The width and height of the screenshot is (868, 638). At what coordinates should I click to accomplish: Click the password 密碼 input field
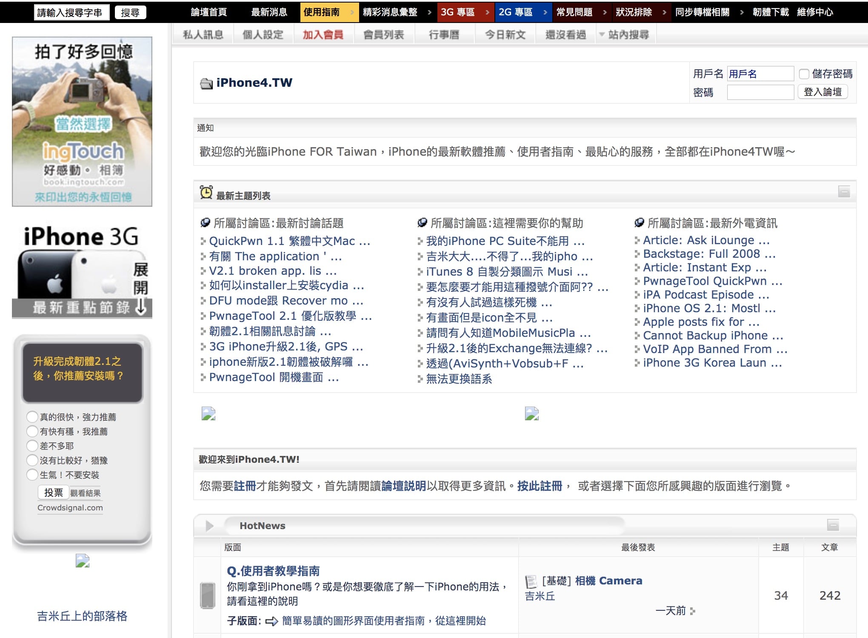760,92
